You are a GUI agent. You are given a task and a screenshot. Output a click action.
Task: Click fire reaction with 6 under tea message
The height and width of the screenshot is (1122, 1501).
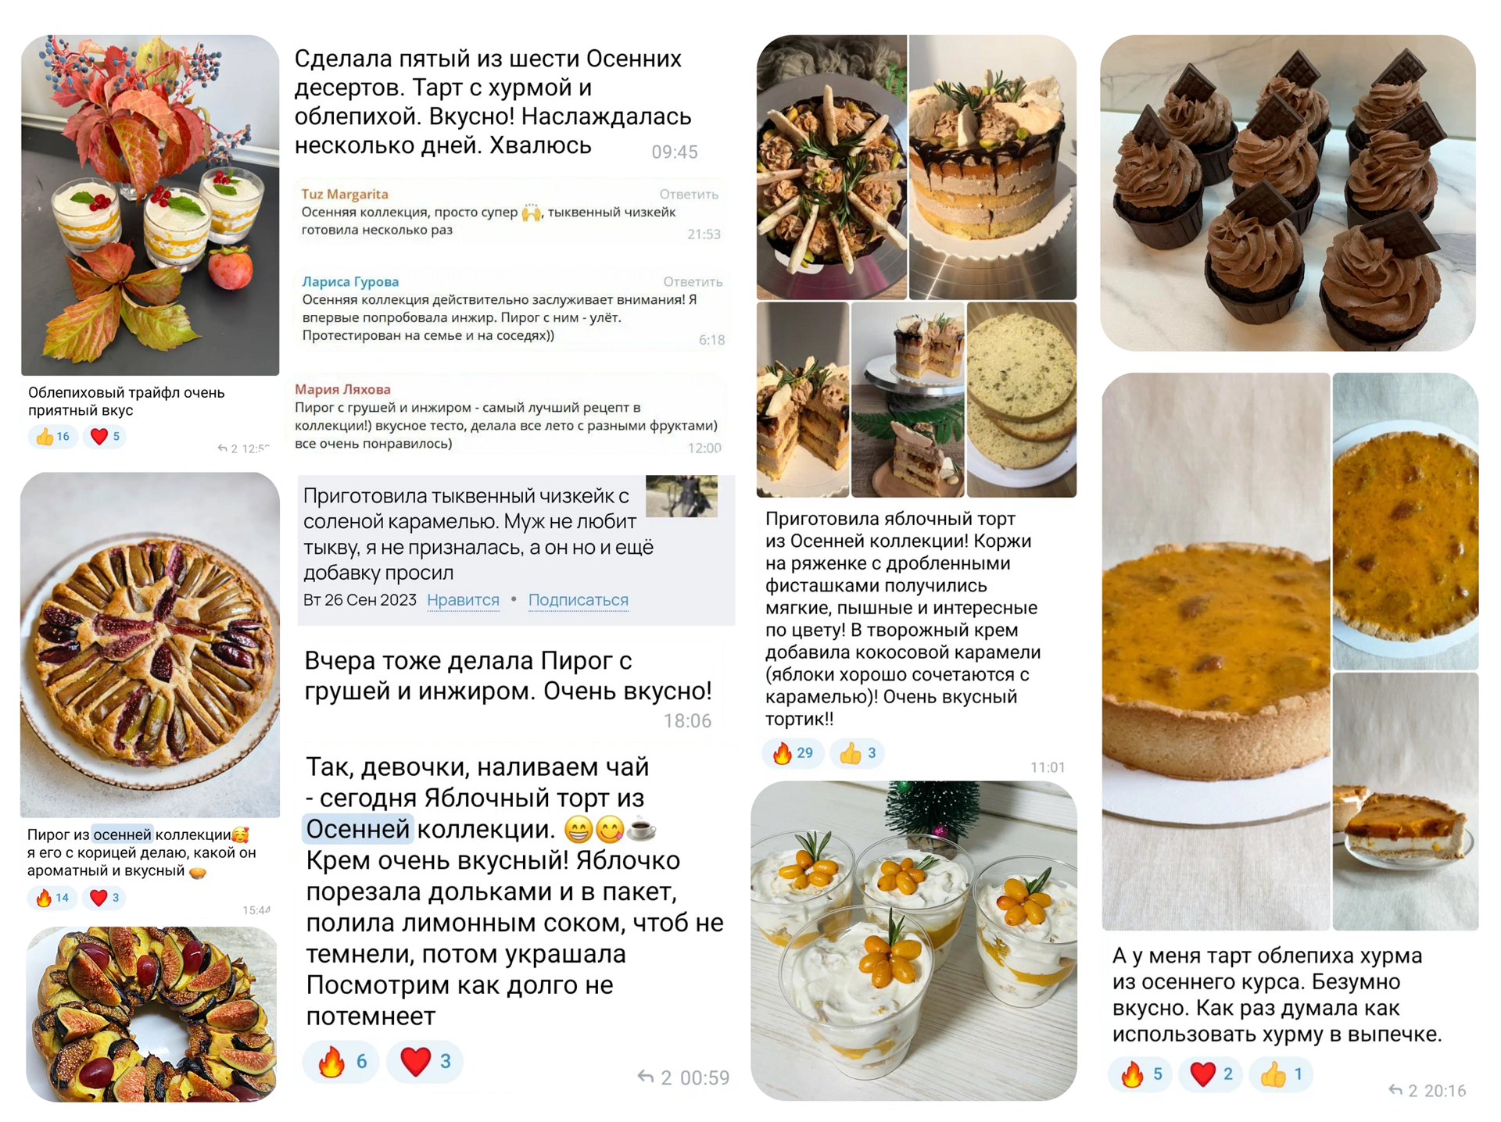pyautogui.click(x=341, y=1061)
